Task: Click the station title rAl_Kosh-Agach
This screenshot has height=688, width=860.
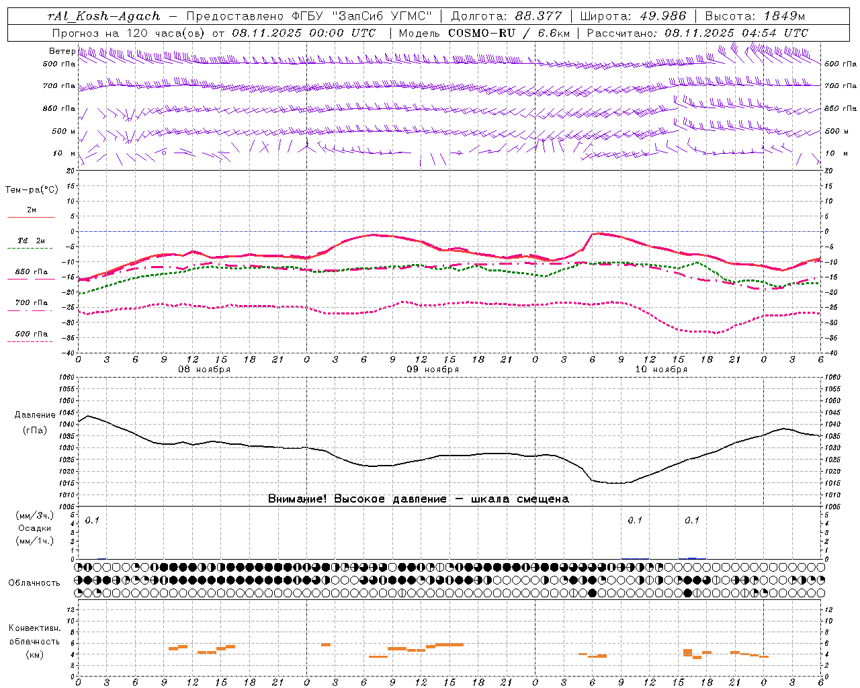Action: (x=104, y=16)
